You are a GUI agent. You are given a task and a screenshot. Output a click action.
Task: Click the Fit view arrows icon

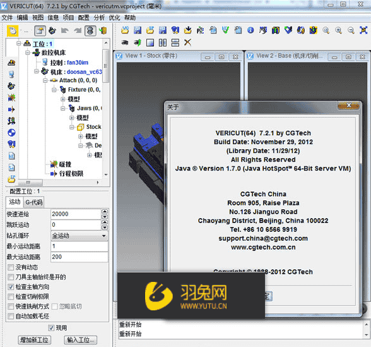point(363,30)
